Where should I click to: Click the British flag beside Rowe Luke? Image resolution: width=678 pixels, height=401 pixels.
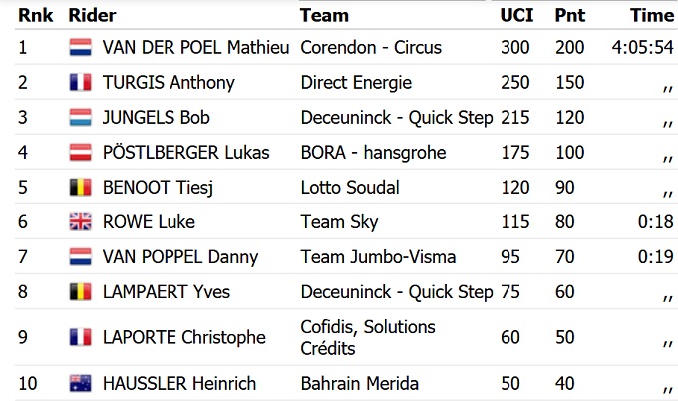click(80, 222)
